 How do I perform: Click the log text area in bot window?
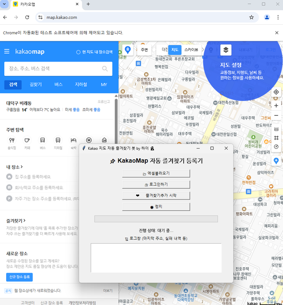coord(156,258)
